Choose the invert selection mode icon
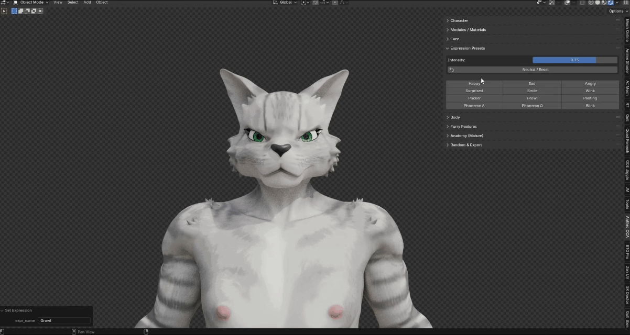The height and width of the screenshot is (335, 630). (34, 11)
